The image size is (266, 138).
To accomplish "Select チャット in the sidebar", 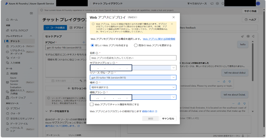I will pyautogui.click(x=20, y=41).
